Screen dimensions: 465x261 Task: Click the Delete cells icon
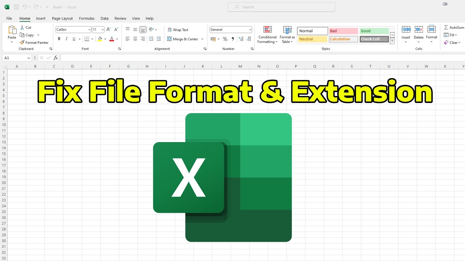point(418,30)
